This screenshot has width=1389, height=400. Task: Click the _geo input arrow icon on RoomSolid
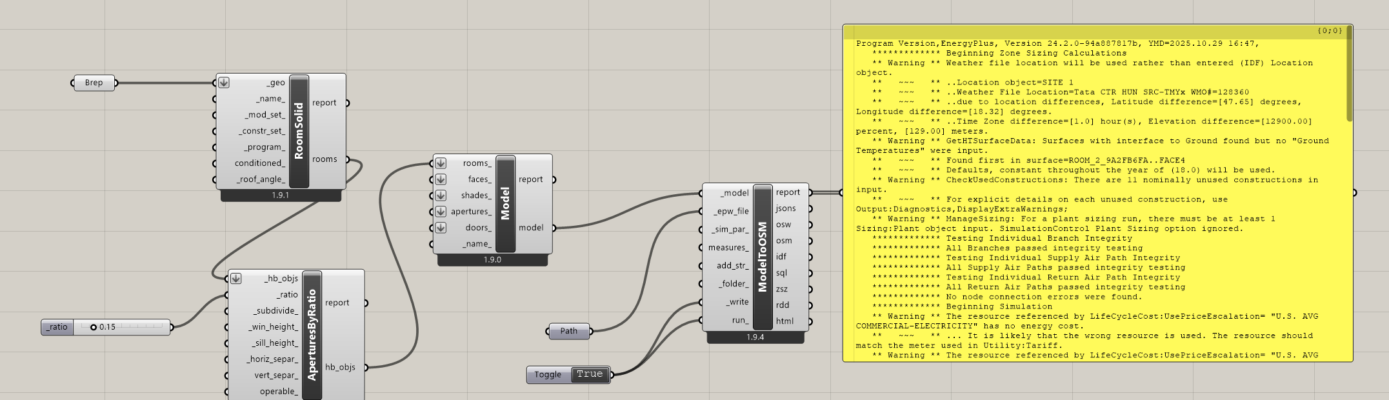click(224, 83)
